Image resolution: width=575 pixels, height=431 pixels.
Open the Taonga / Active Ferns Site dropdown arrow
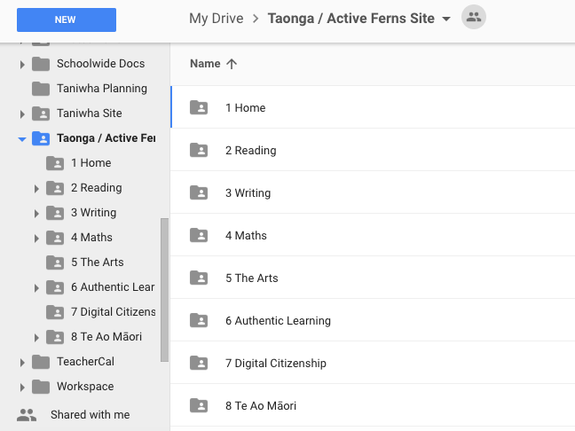point(445,19)
